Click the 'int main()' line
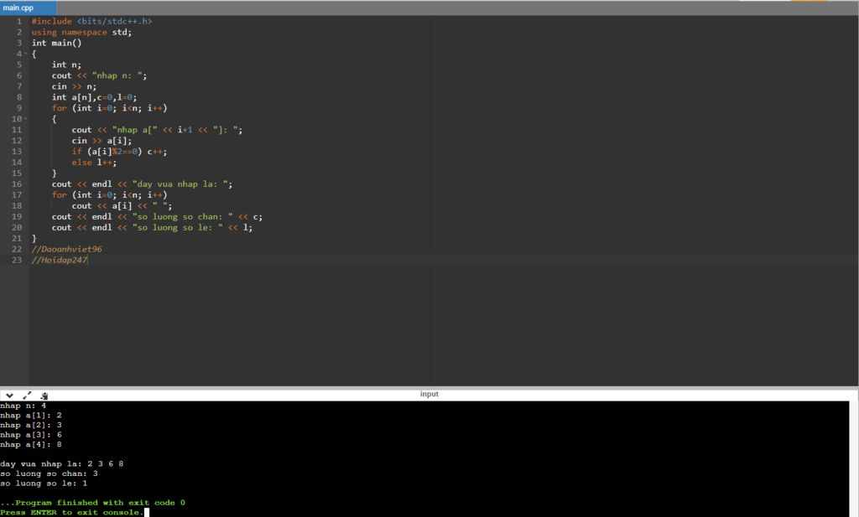Viewport: 859px width, 517px height. point(56,43)
